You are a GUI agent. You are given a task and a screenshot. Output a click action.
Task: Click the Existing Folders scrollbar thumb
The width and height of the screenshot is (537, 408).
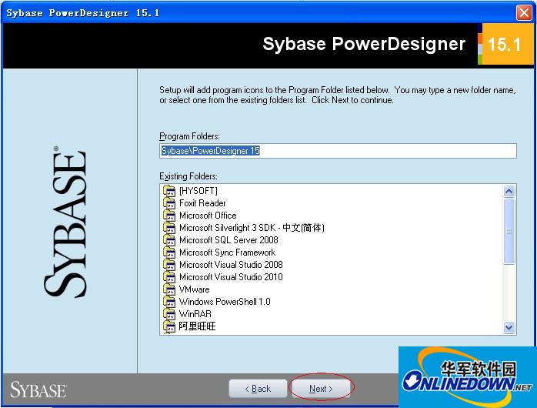pos(509,231)
